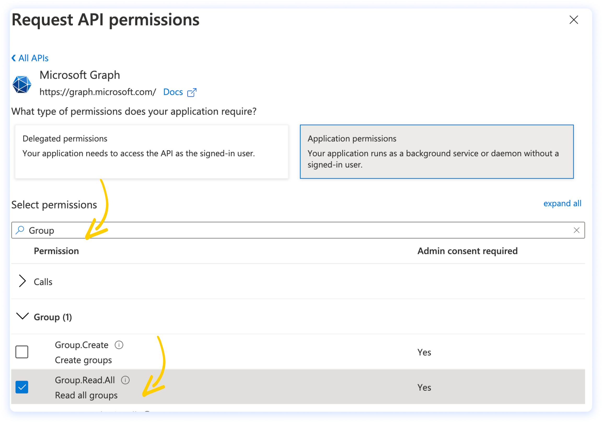
Task: Clear the Group search text
Action: 576,230
